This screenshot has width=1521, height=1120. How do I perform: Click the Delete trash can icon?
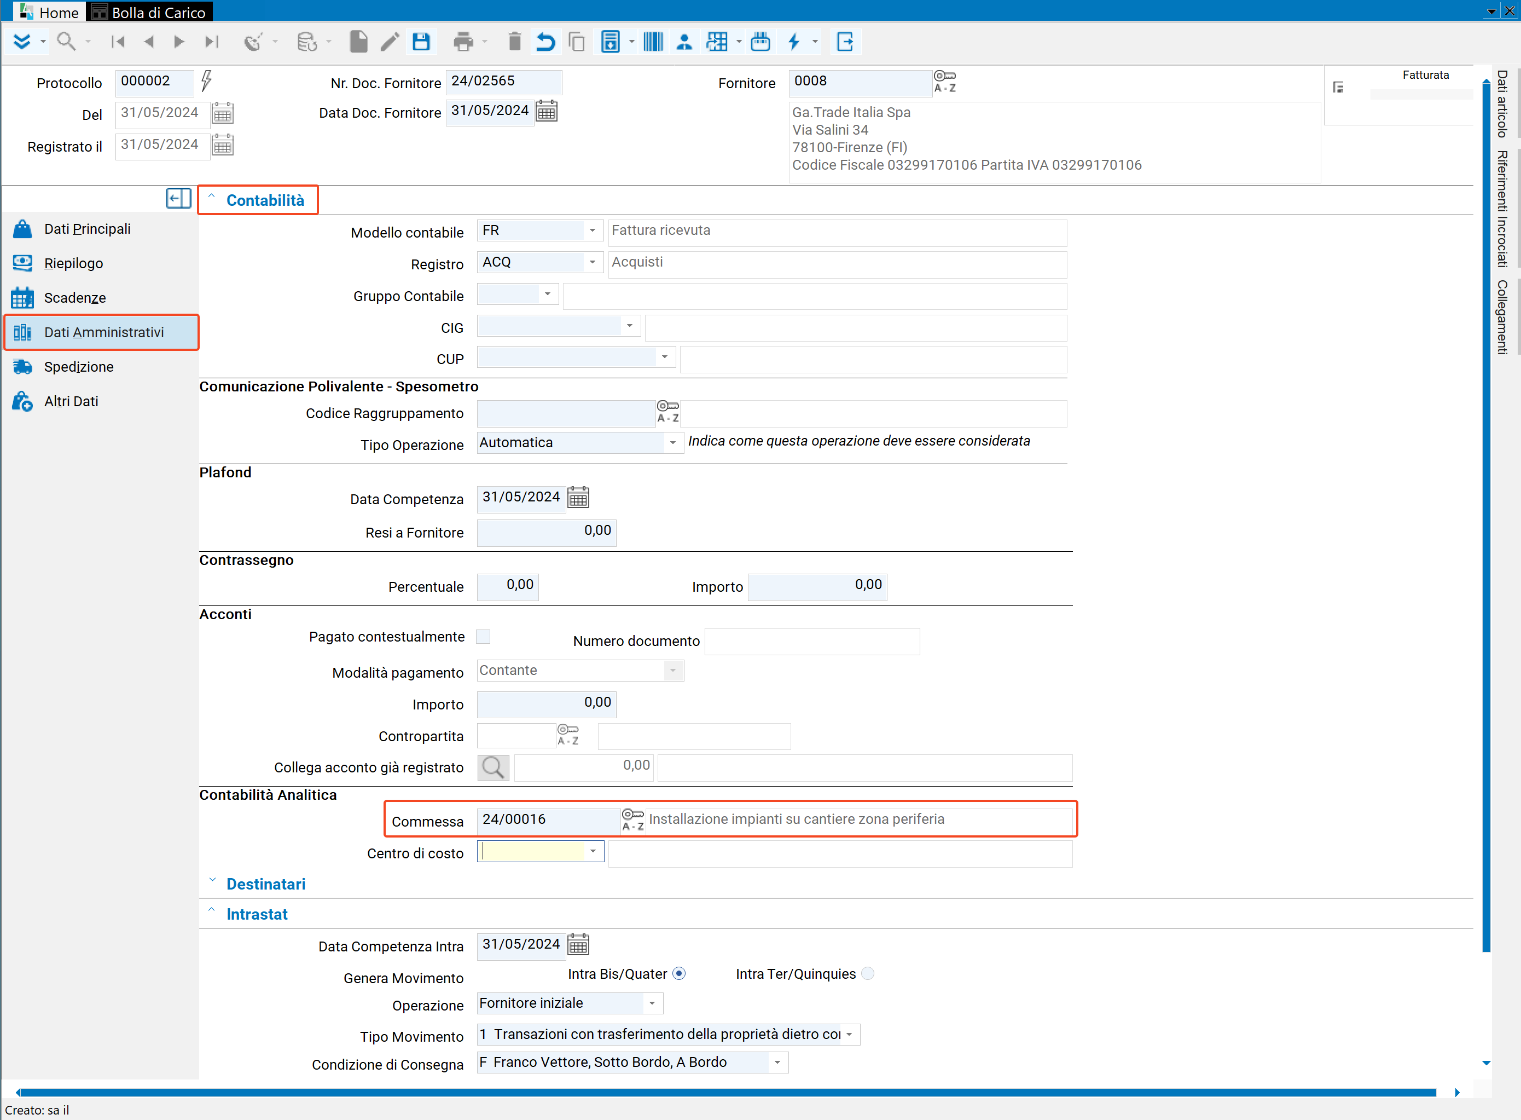[x=514, y=42]
